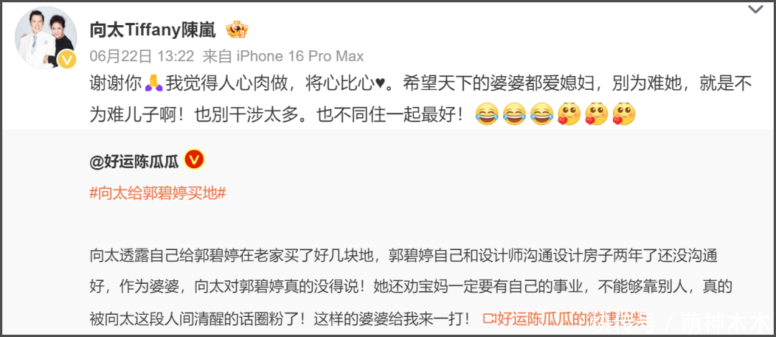Open 好运陈瓜瓜的微博视频 video link
Viewport: 776px width, 337px height.
[565, 318]
